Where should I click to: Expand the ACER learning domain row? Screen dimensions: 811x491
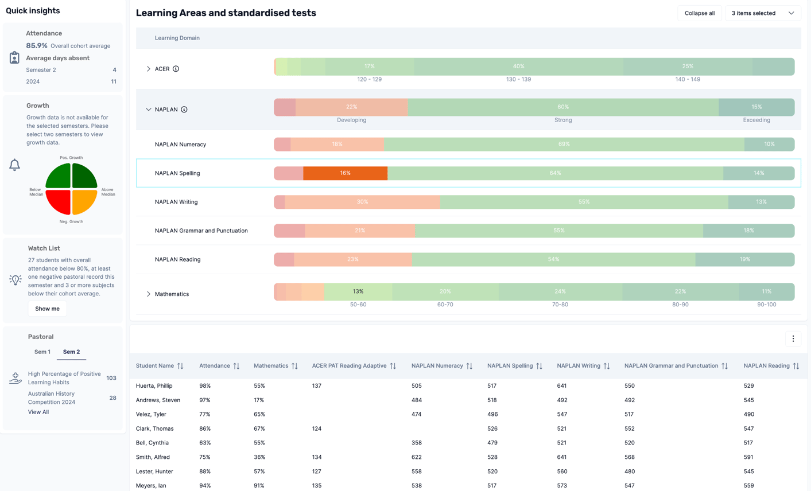(x=149, y=69)
